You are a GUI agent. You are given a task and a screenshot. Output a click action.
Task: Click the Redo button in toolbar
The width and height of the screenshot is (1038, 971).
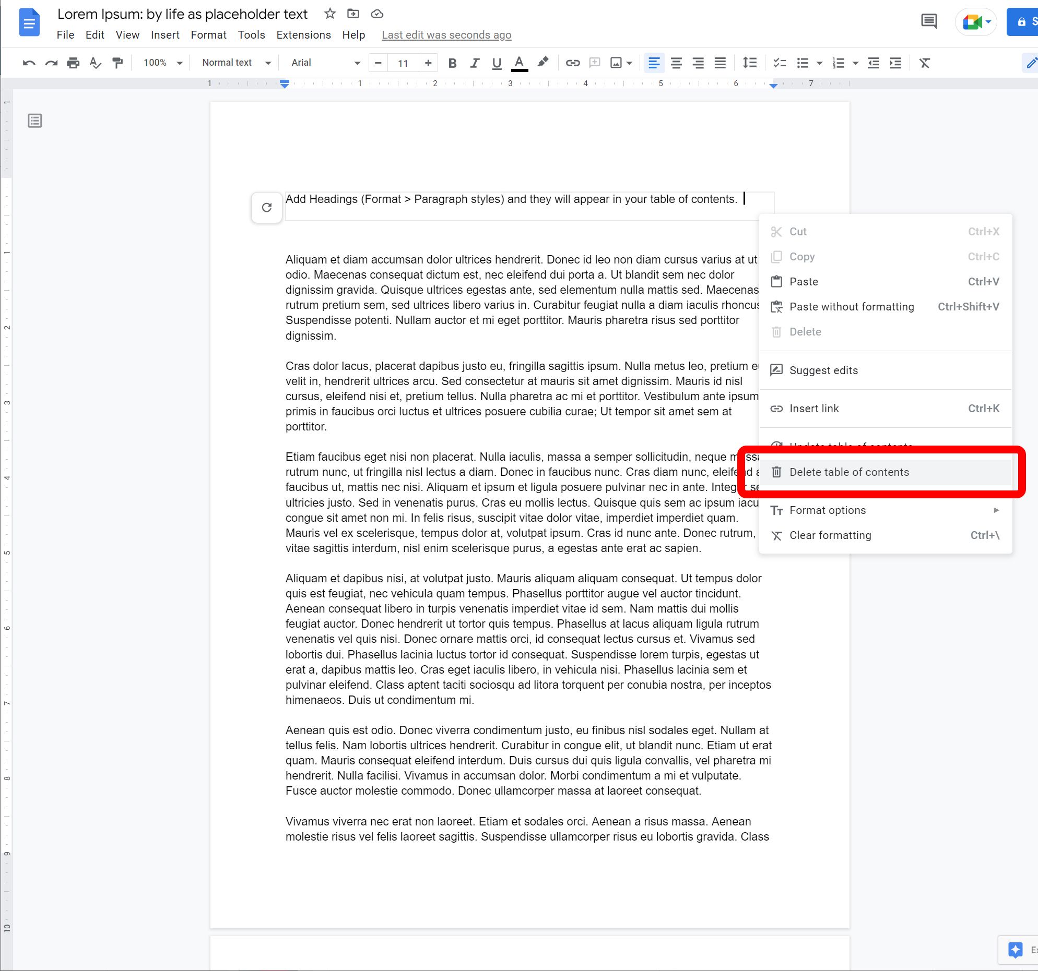click(49, 62)
